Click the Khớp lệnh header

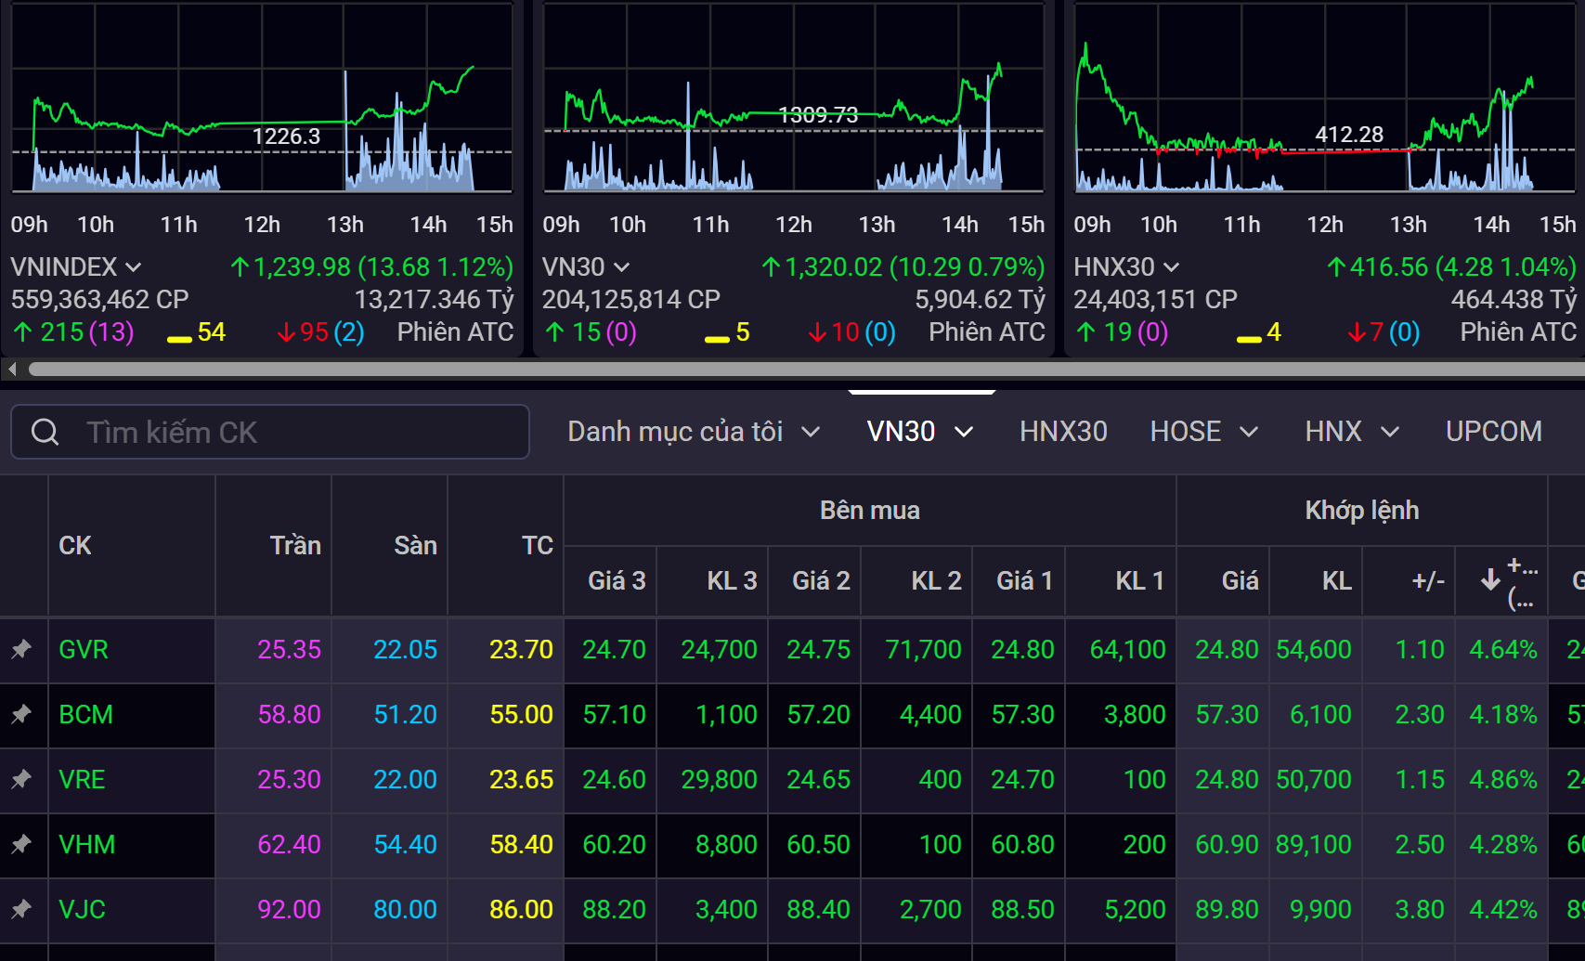1362,510
